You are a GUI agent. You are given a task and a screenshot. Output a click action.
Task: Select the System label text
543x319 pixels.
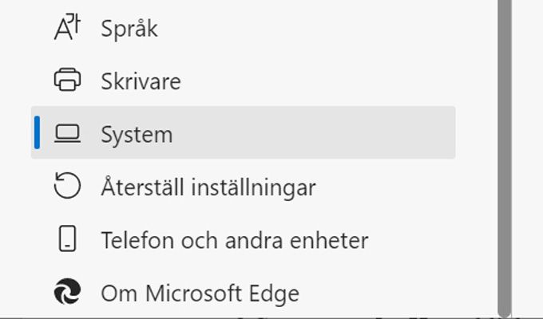click(137, 135)
